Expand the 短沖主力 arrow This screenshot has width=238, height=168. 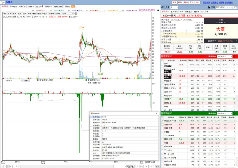(237, 41)
